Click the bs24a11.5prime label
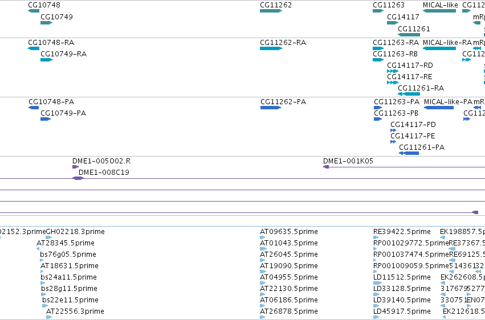 point(68,277)
